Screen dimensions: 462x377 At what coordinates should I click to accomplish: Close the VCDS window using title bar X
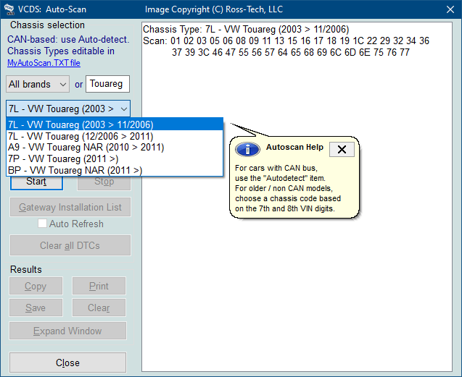(x=448, y=9)
